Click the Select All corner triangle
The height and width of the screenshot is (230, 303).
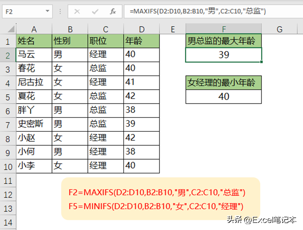11,29
